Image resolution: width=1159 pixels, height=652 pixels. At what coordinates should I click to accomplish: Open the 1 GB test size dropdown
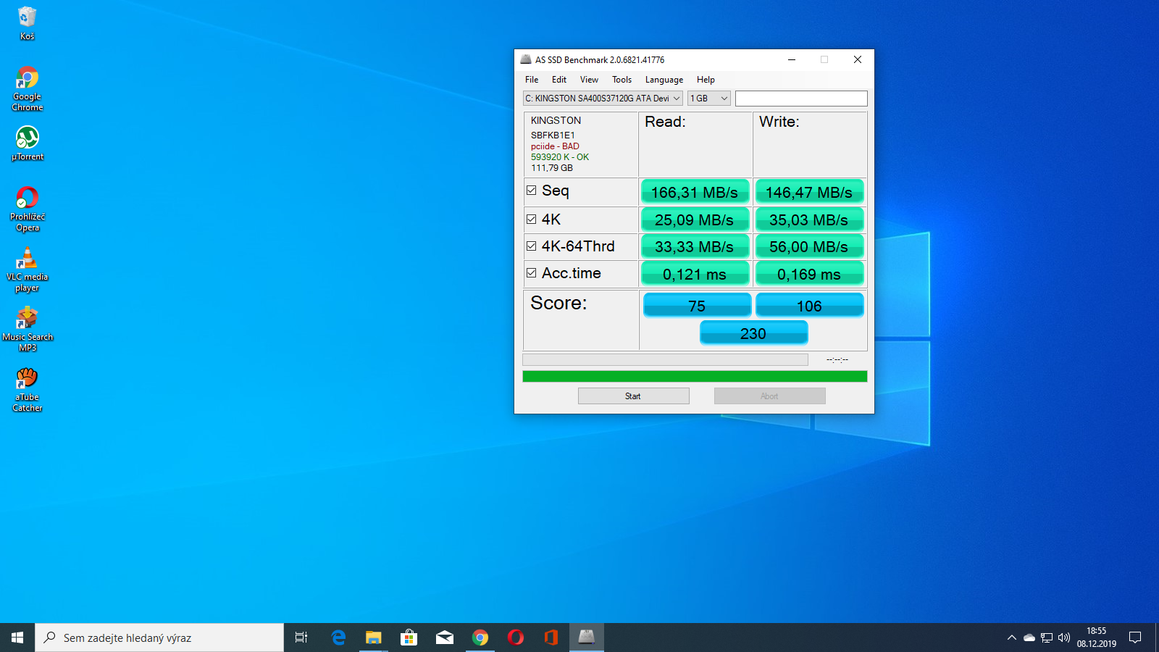click(x=708, y=99)
